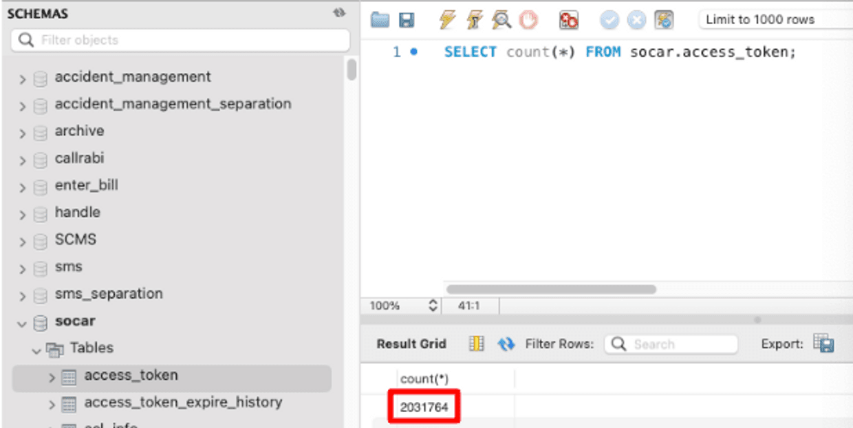853x428 pixels.
Task: Open the Limit to 1000 rows dropdown
Action: pos(775,20)
